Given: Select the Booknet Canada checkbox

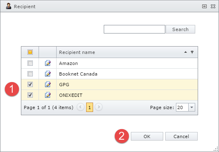Looking at the screenshot, I should pos(30,74).
